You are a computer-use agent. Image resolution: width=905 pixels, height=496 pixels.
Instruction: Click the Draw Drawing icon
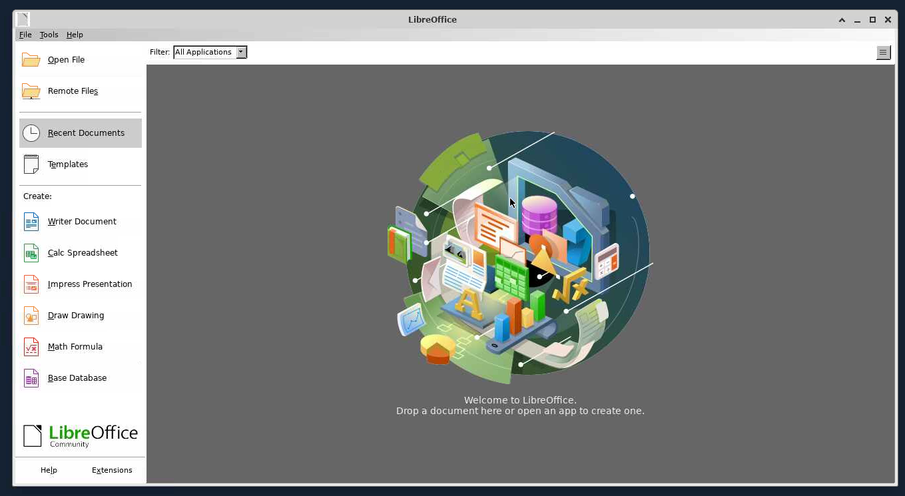coord(31,316)
